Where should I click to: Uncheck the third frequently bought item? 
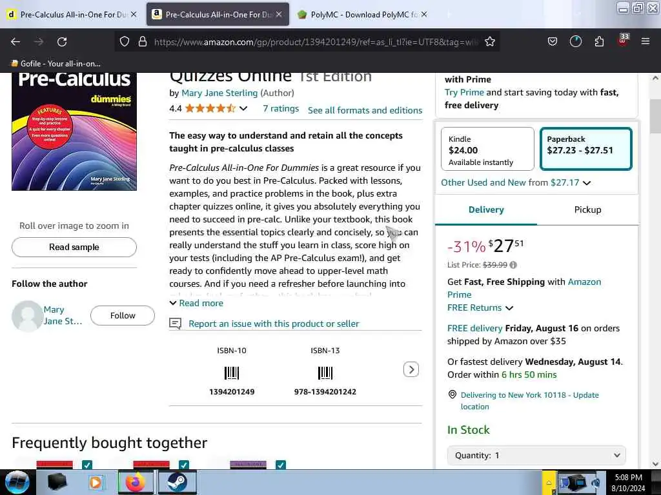(x=281, y=465)
